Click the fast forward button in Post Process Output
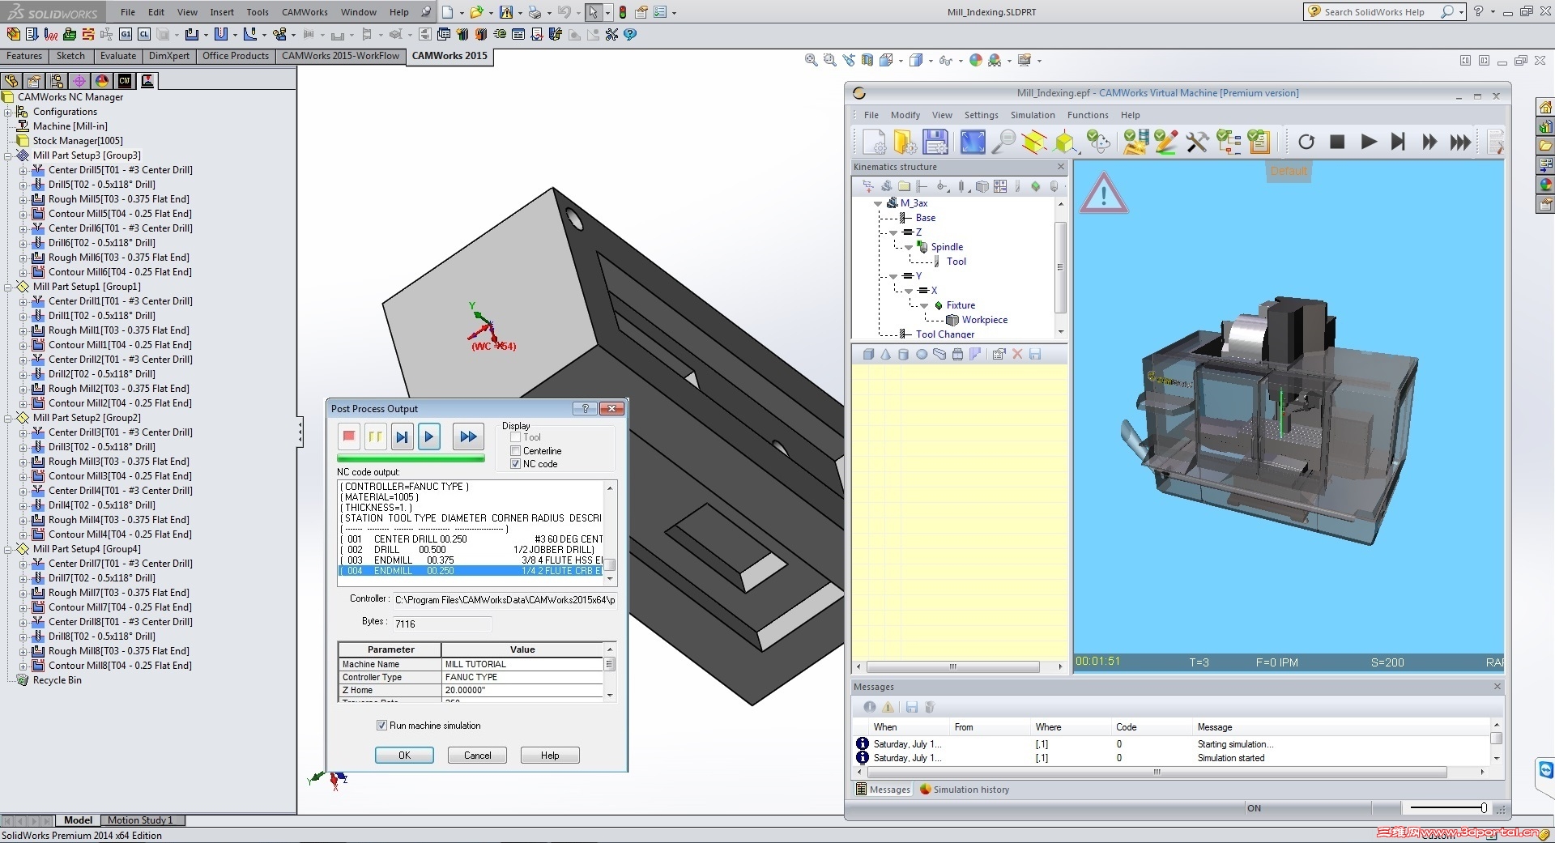 coord(468,436)
